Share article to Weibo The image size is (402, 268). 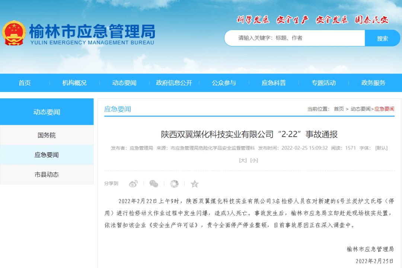click(133, 184)
